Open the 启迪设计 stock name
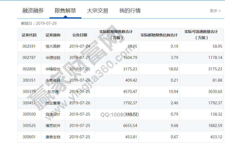Viewport: 225px width, 143px height. tap(53, 114)
